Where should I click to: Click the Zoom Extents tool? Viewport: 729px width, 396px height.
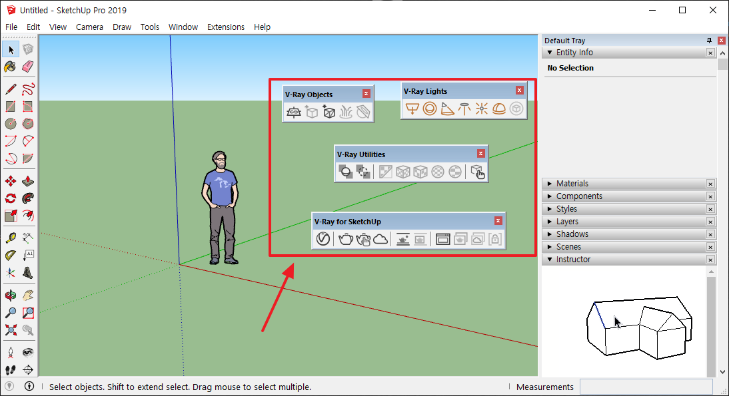(x=11, y=330)
